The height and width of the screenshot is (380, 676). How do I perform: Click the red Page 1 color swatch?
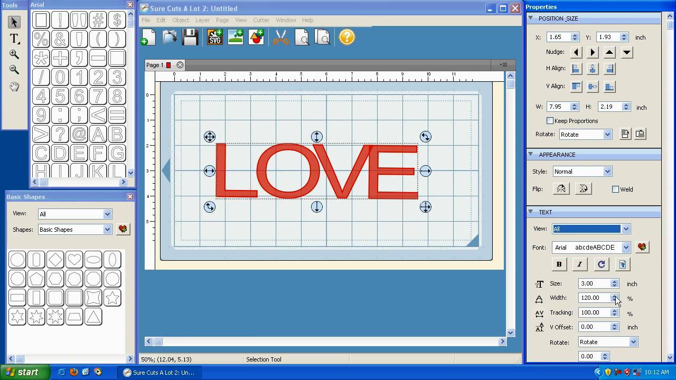click(x=168, y=65)
